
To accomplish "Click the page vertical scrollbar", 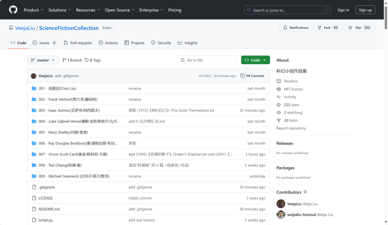I will pyautogui.click(x=386, y=18).
